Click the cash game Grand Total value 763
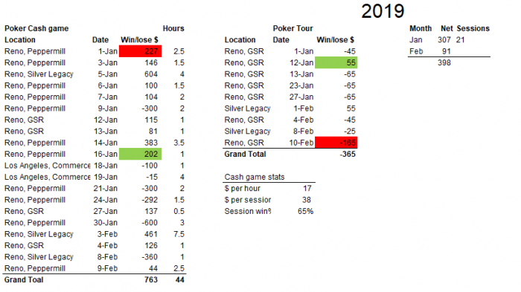Image resolution: width=521 pixels, height=292 pixels. [151, 279]
